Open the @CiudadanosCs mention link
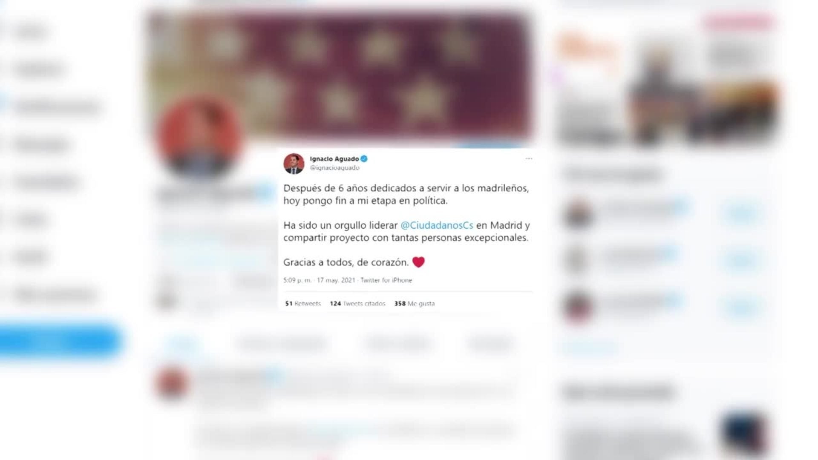The height and width of the screenshot is (460, 818). tap(437, 225)
